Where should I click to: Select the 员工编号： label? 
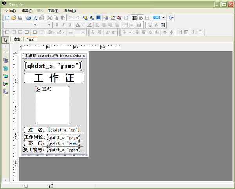tap(36, 150)
